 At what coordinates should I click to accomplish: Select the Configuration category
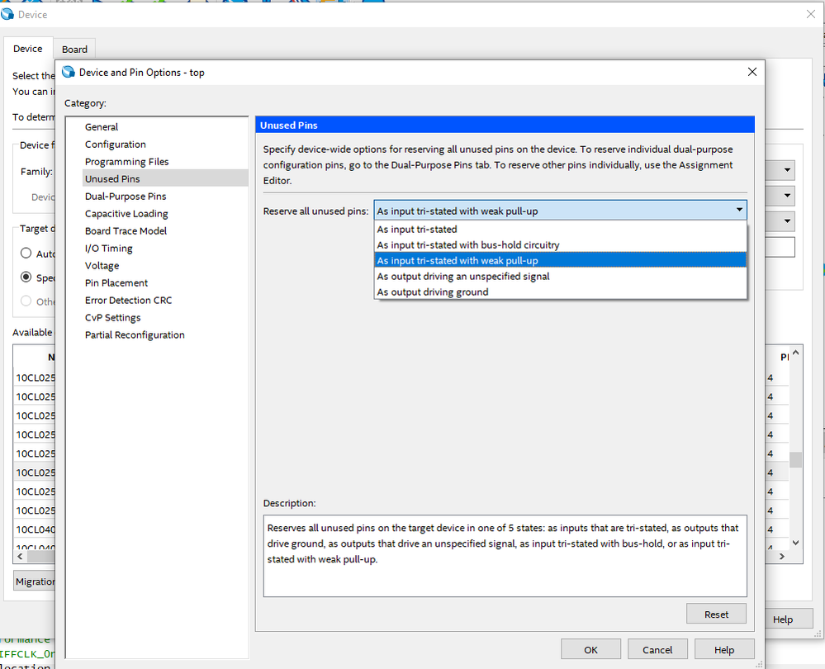(x=116, y=145)
